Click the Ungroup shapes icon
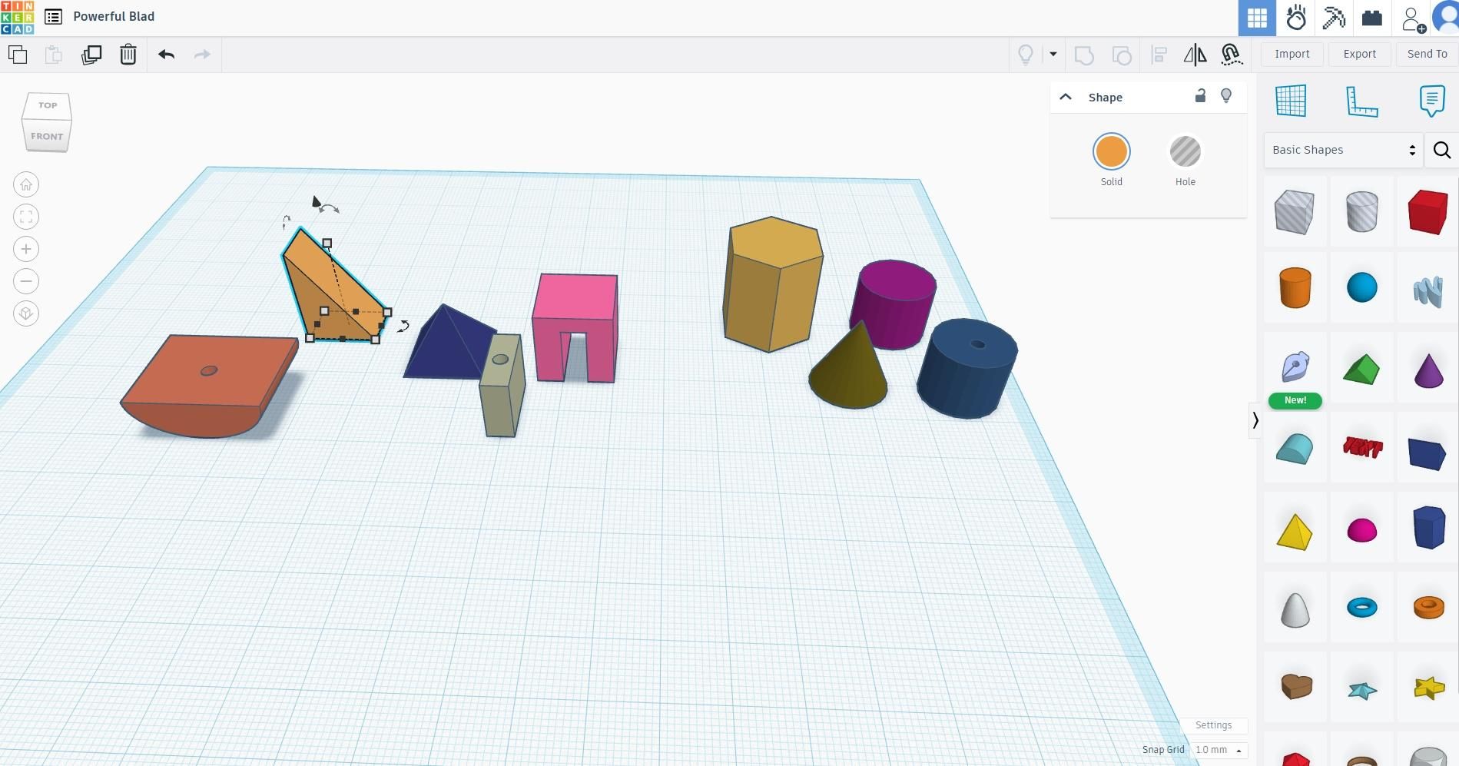Screen dimensions: 1459x766 point(1122,55)
